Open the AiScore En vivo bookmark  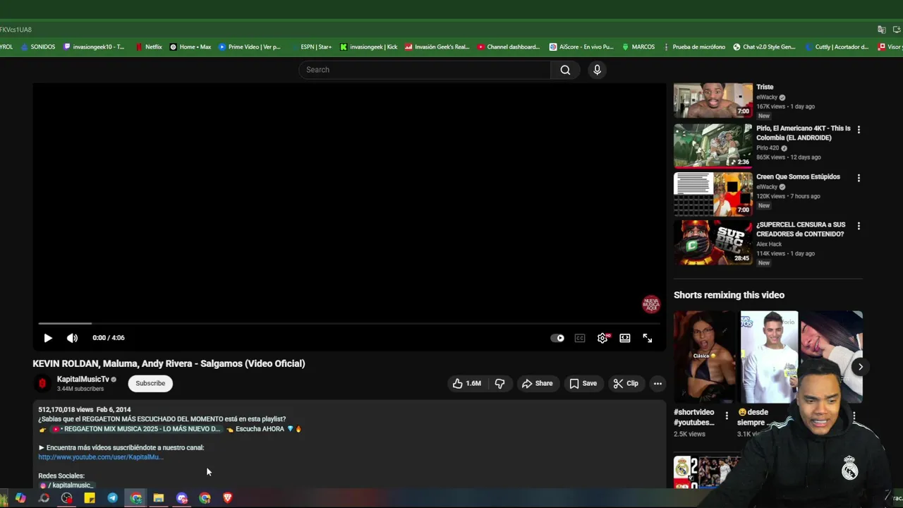click(581, 47)
